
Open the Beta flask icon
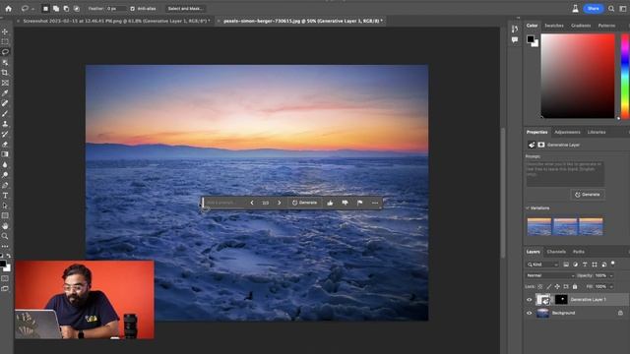[575, 9]
